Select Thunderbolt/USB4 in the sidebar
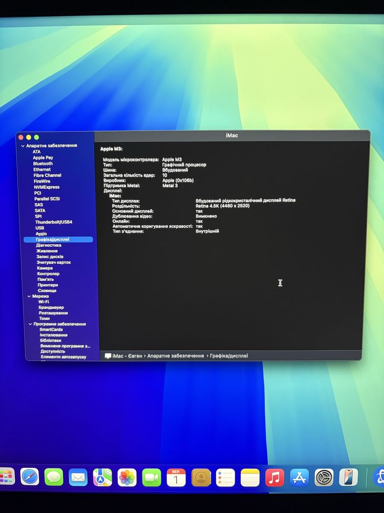The image size is (384, 513). point(54,222)
